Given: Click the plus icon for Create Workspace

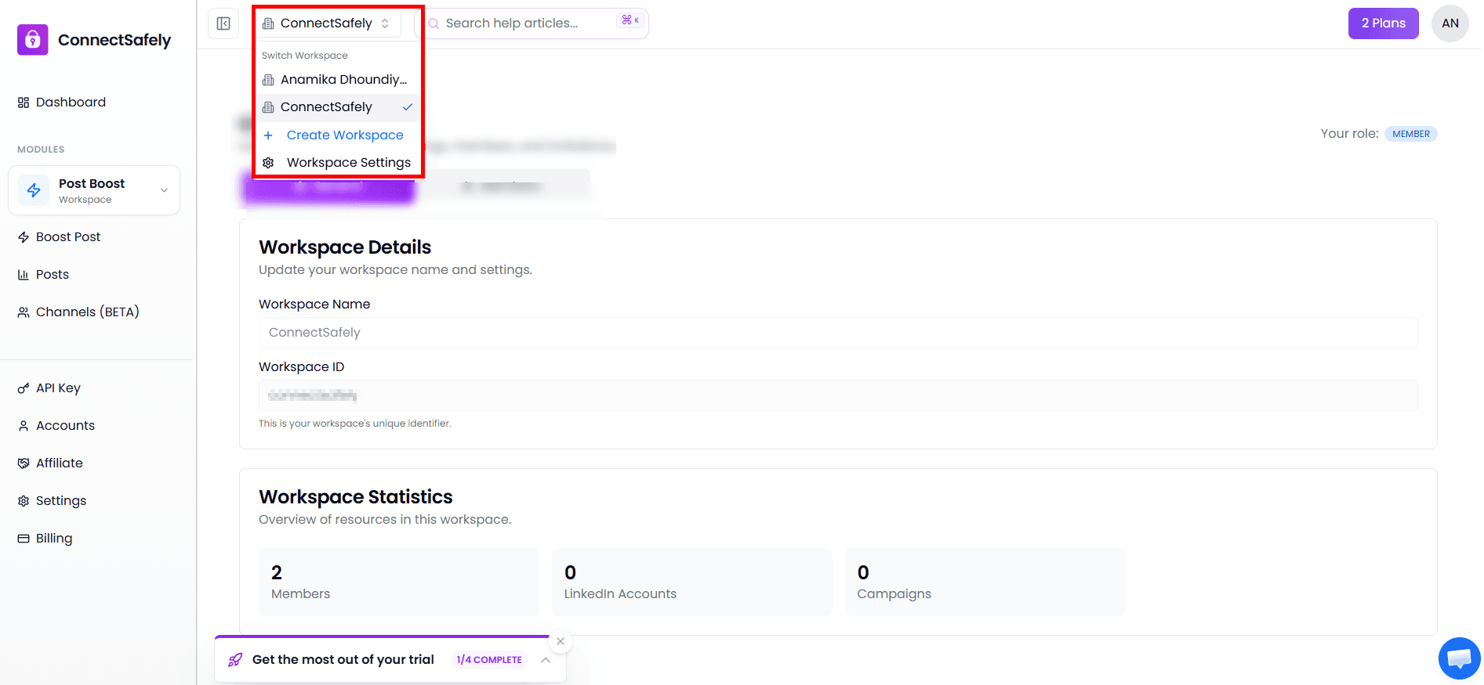Looking at the screenshot, I should (x=268, y=135).
